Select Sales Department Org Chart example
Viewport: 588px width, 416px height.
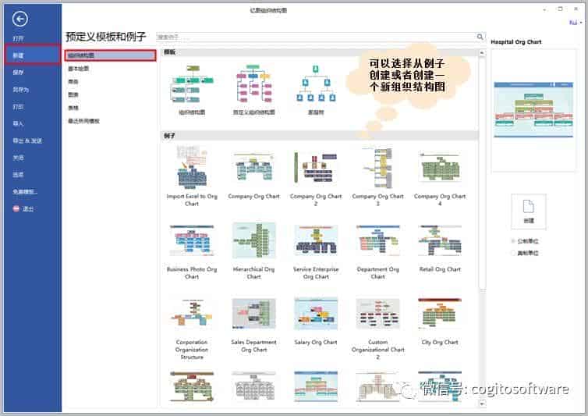pos(254,325)
